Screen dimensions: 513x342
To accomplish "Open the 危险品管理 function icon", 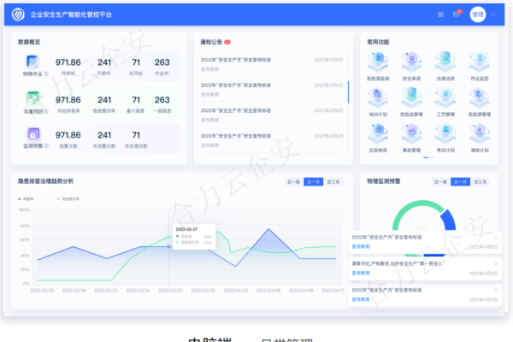I will click(x=411, y=97).
